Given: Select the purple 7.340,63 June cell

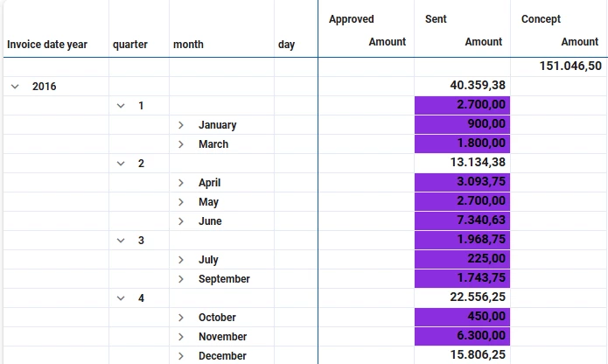Looking at the screenshot, I should [x=462, y=220].
